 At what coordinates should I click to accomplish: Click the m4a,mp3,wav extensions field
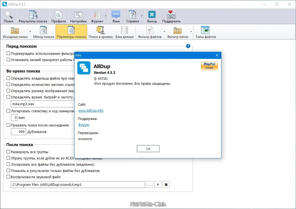[43, 104]
